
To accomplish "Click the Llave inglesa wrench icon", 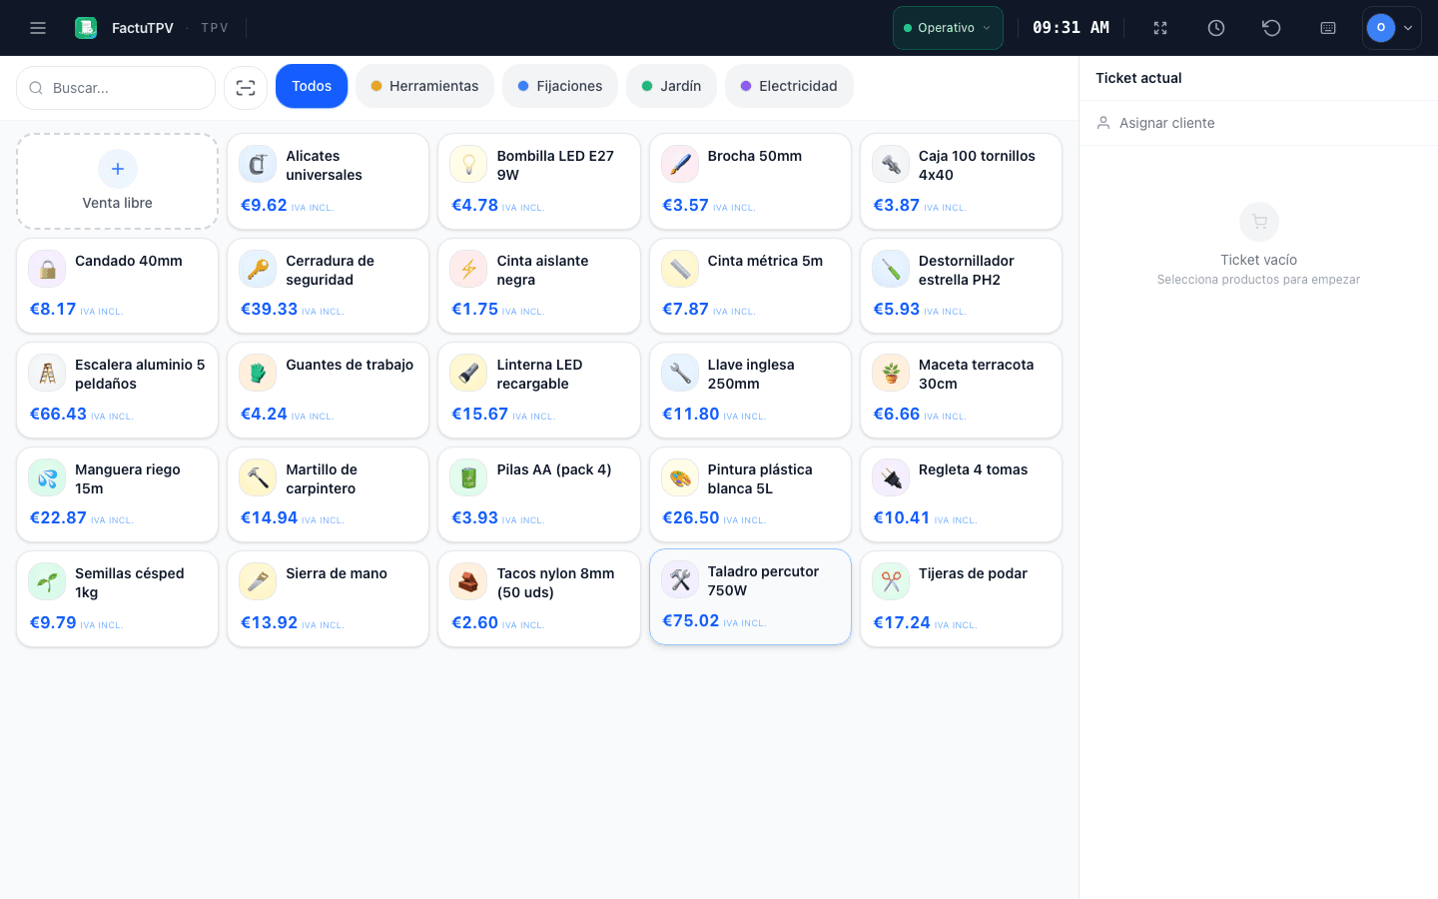I will coord(680,374).
